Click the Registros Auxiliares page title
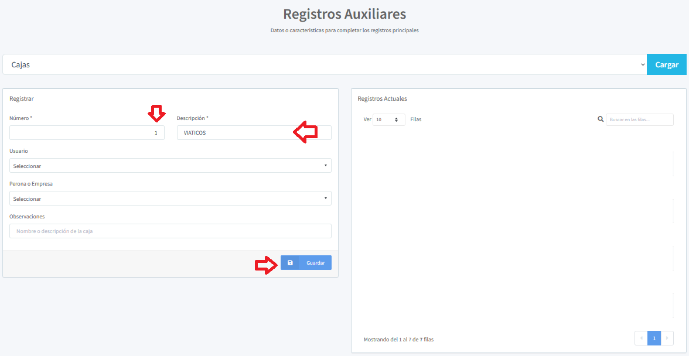Viewport: 689px width, 356px height. 344,13
